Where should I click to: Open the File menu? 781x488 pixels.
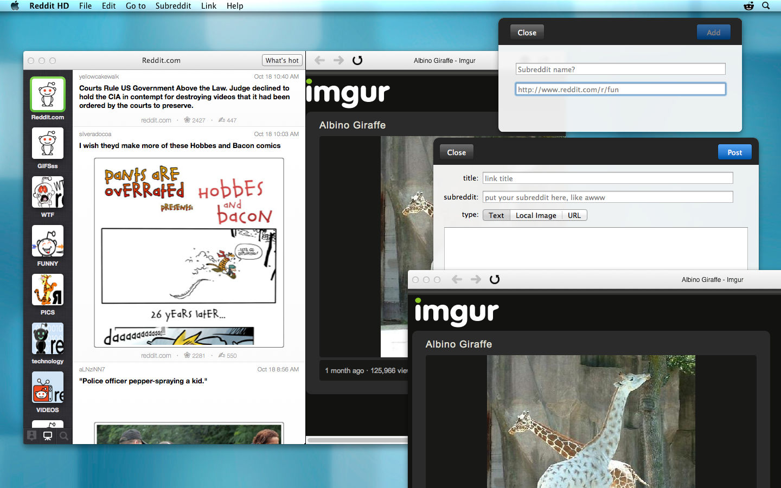86,6
